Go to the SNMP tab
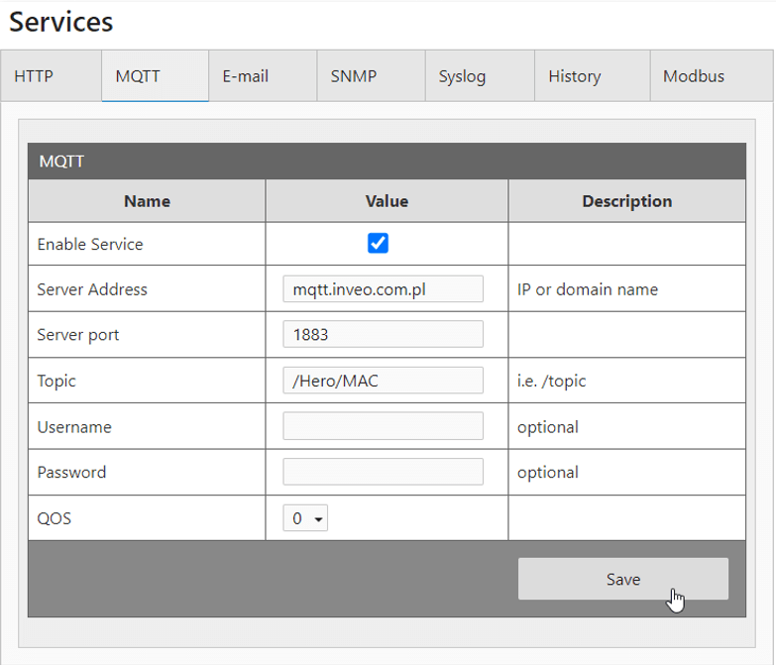776x665 pixels. tap(353, 76)
